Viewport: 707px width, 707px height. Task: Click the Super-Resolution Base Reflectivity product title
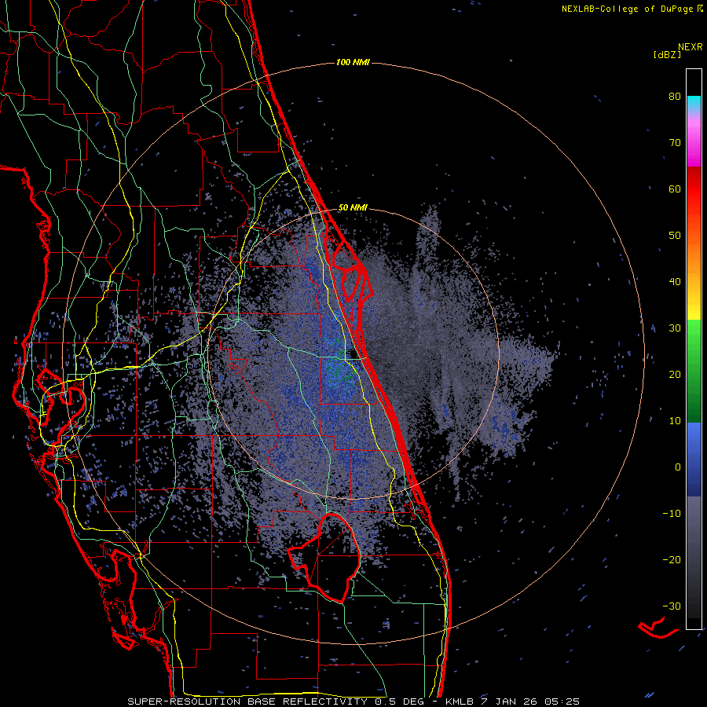(247, 702)
